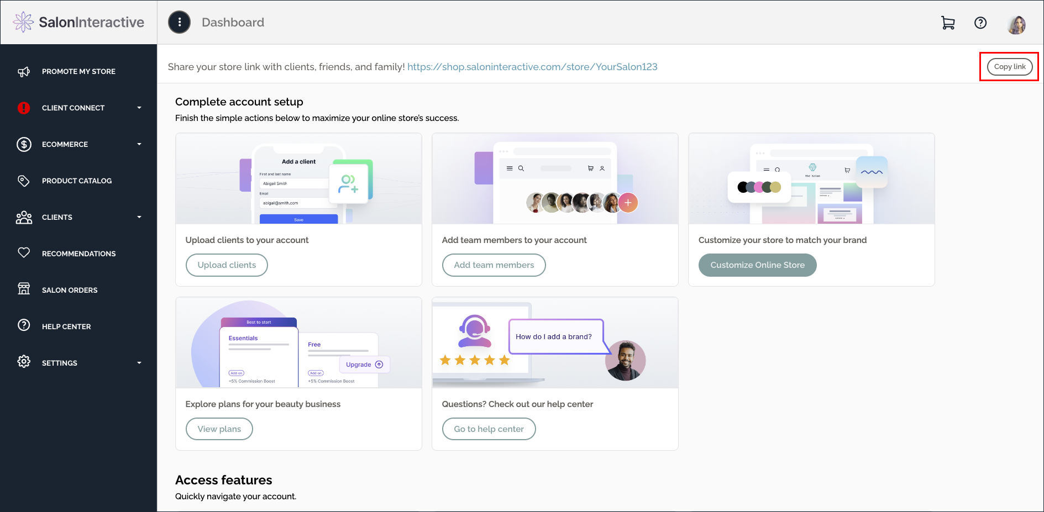Screen dimensions: 1044x512
Task: Click the Recommendations heart icon
Action: [x=24, y=253]
